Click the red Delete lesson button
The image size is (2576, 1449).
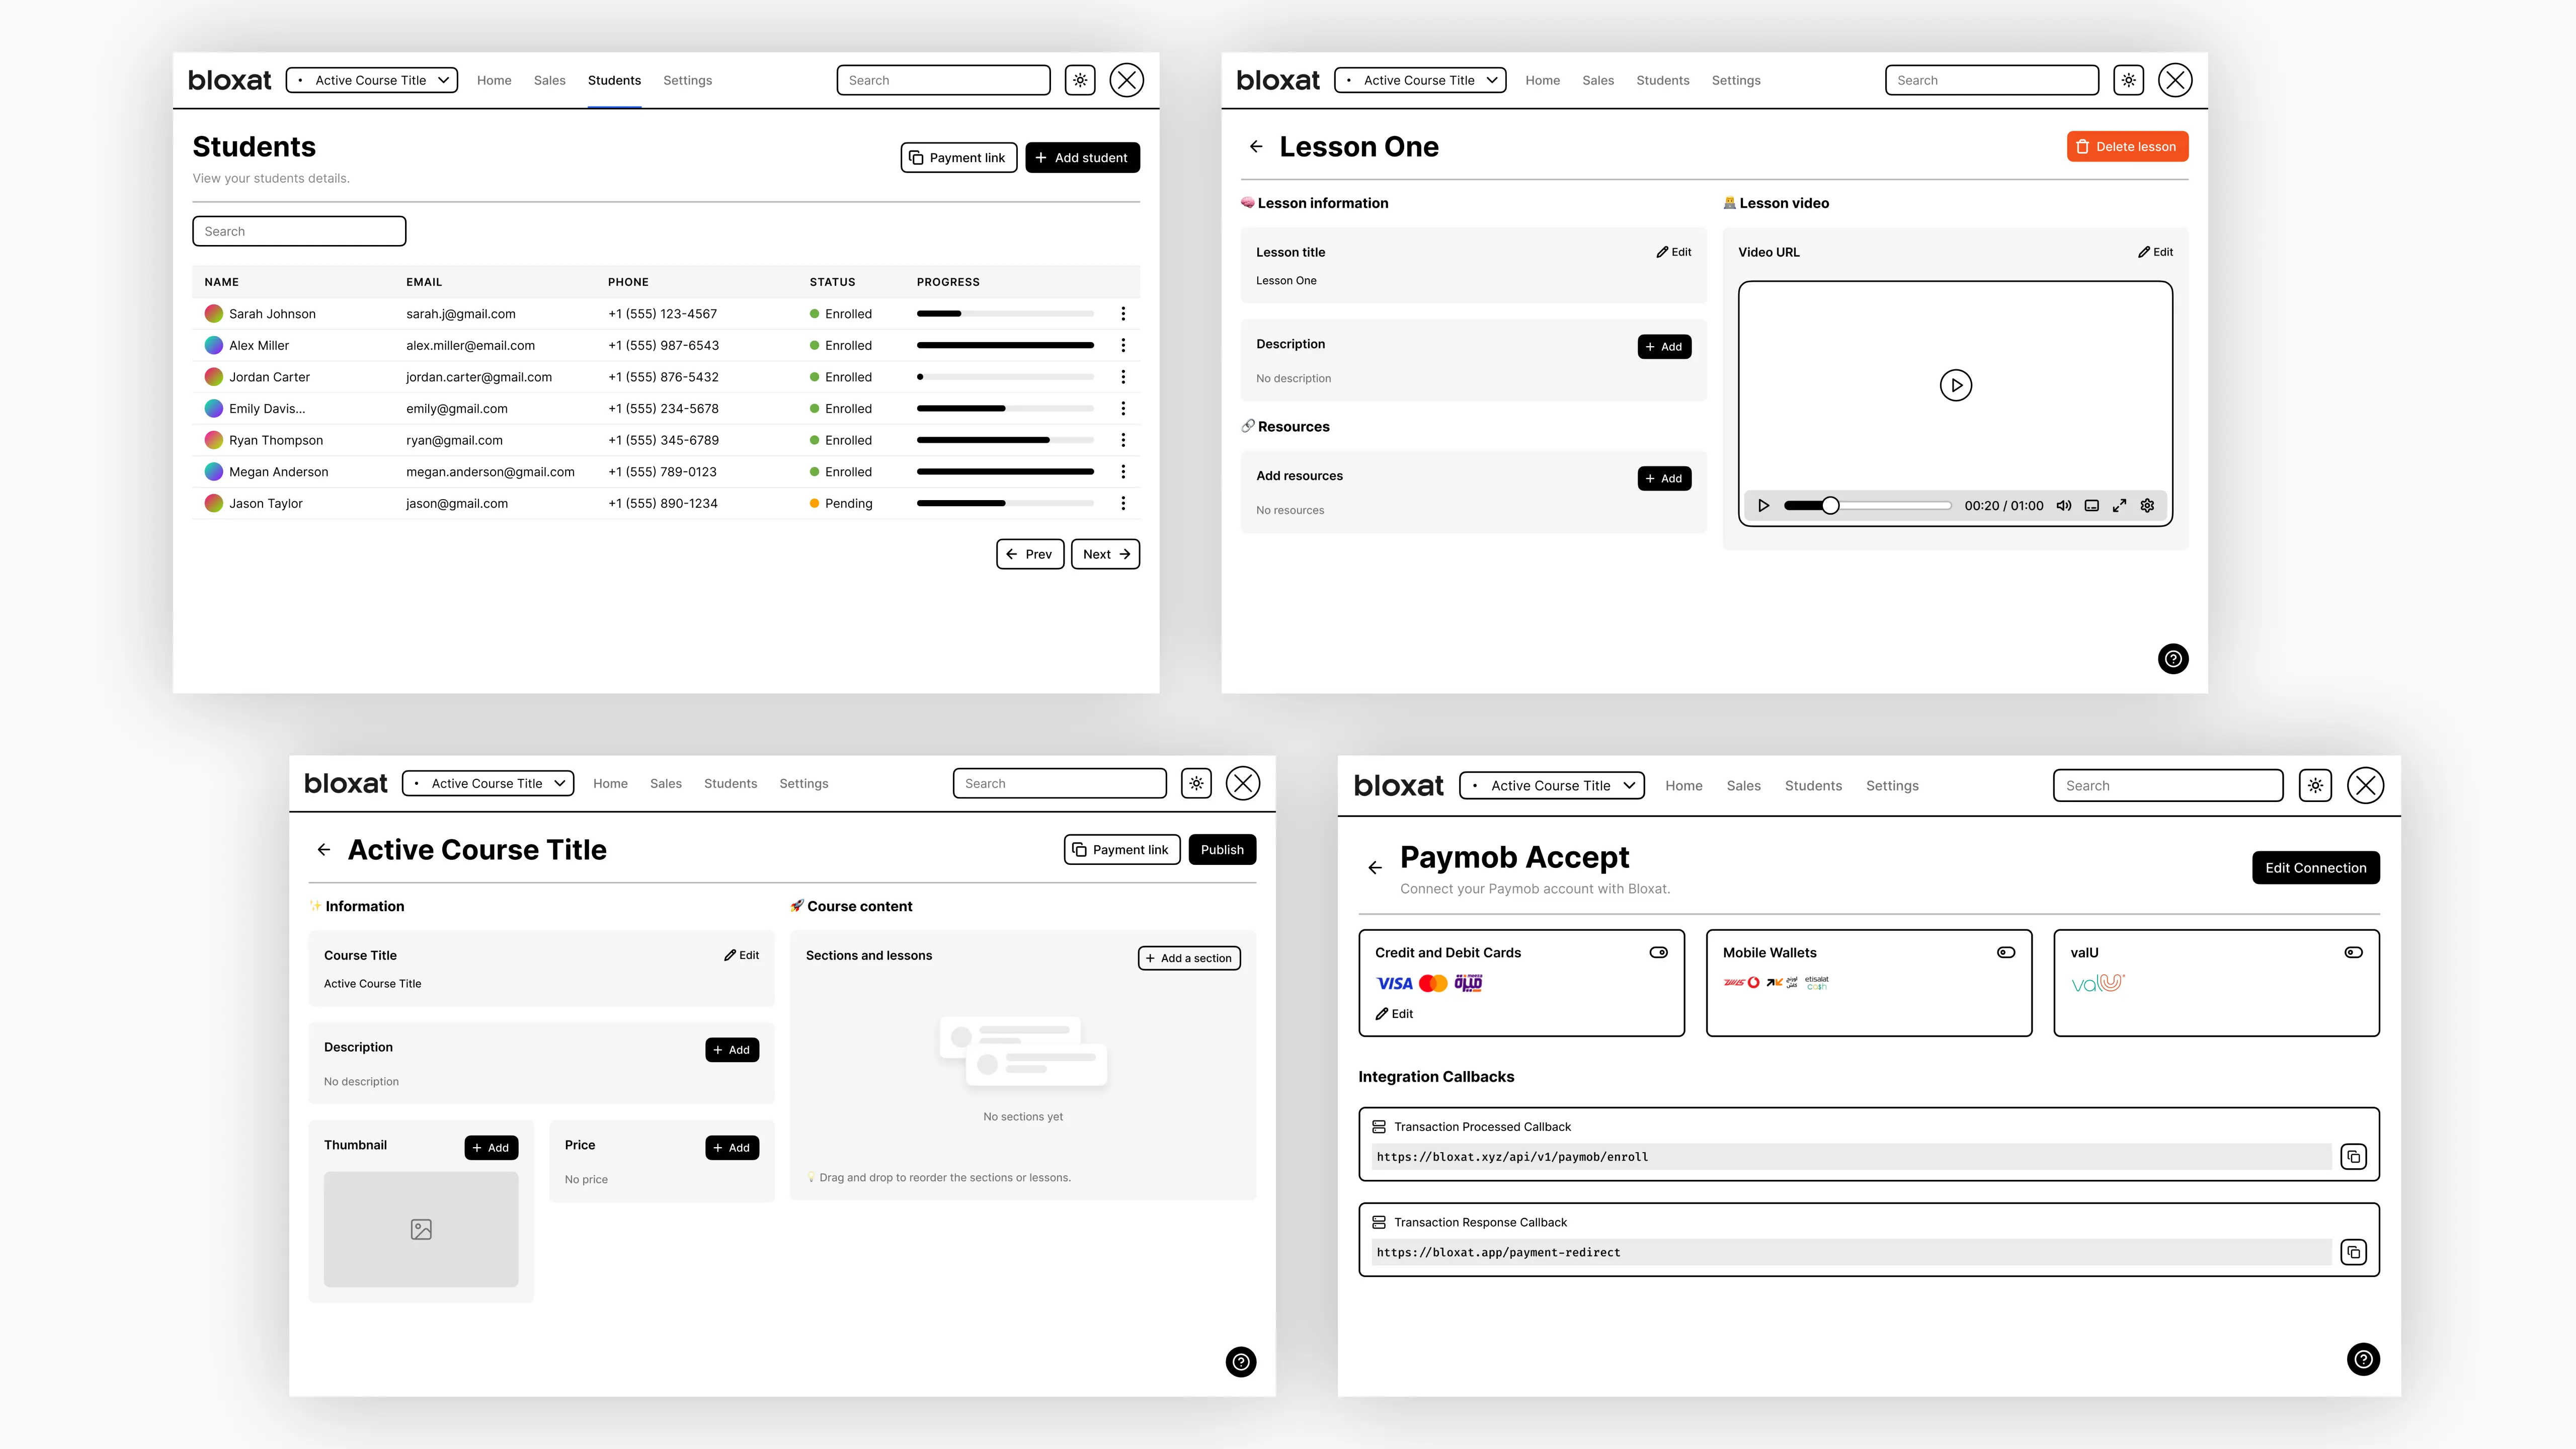2127,147
